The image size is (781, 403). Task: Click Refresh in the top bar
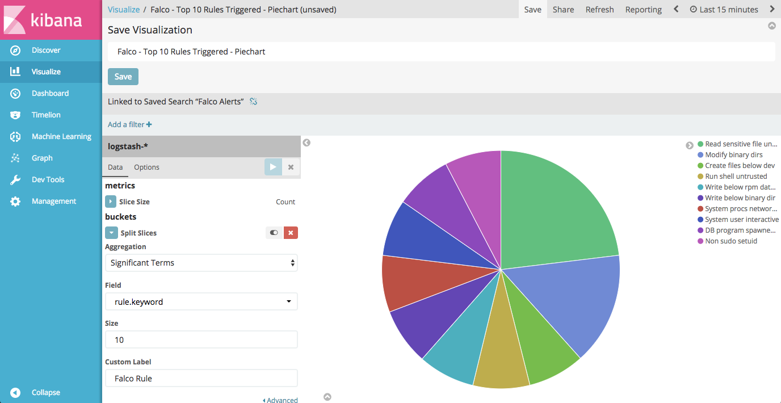[x=600, y=10]
